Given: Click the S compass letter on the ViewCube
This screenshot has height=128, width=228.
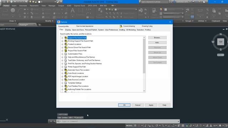Looking at the screenshot, I should tap(221, 50).
